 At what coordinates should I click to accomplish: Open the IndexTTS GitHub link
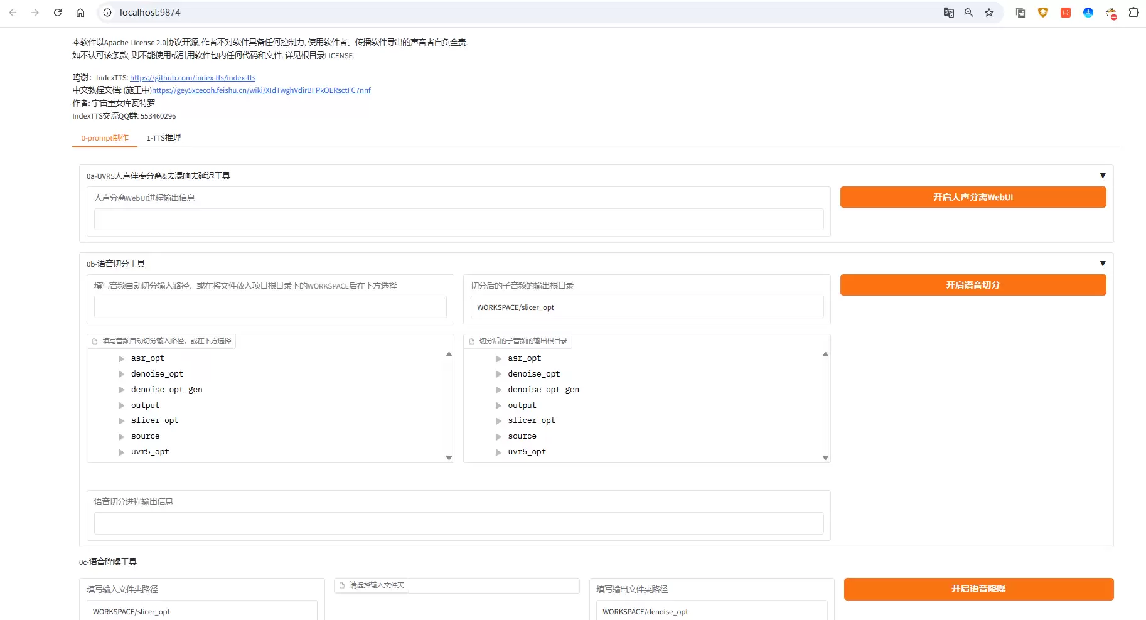tap(193, 78)
